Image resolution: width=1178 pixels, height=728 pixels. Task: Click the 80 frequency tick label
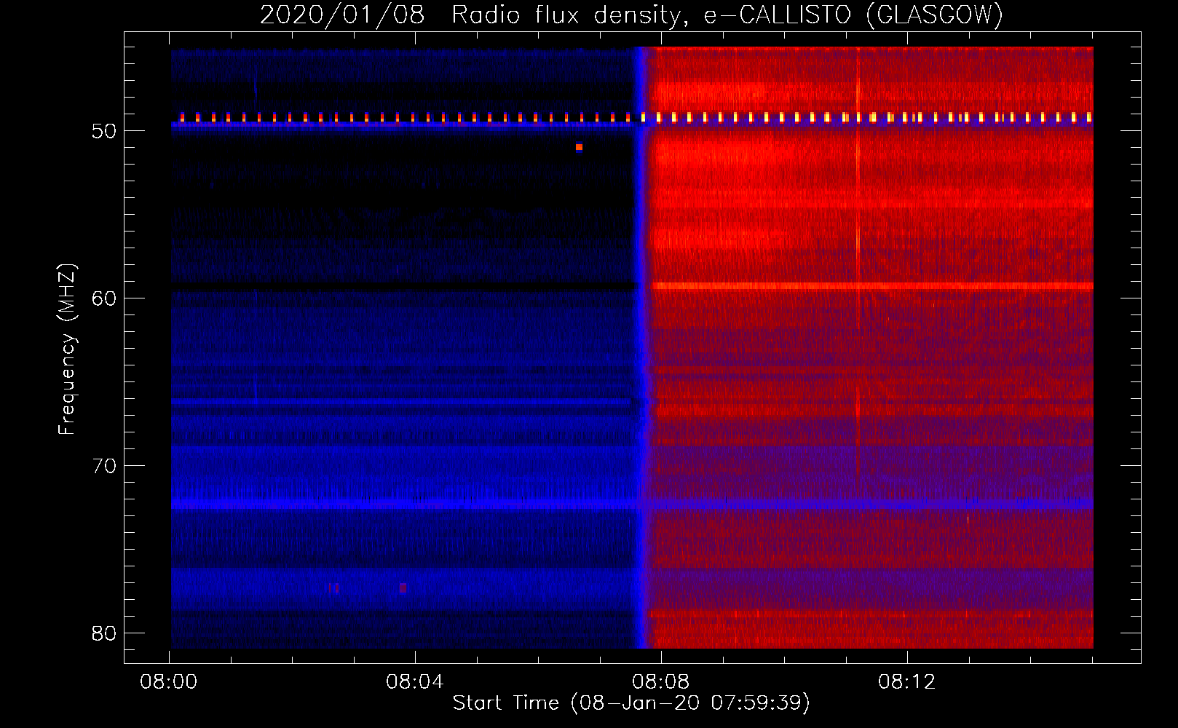[x=104, y=633]
